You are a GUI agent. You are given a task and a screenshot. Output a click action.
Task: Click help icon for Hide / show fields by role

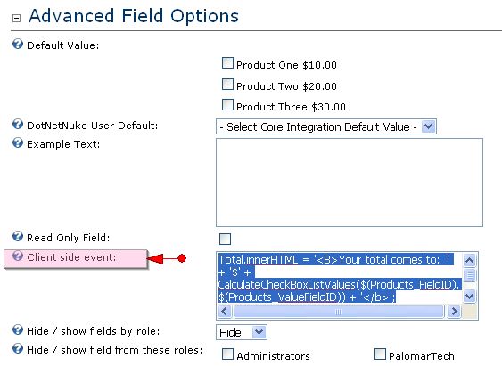pos(18,329)
